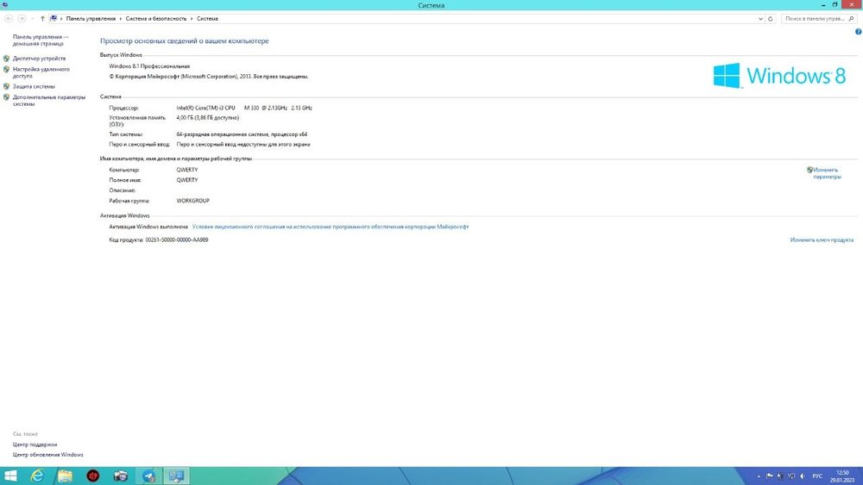This screenshot has height=485, width=863.
Task: Expand chevron after 'Система и безопасность' breadcrumb
Action: tap(192, 19)
